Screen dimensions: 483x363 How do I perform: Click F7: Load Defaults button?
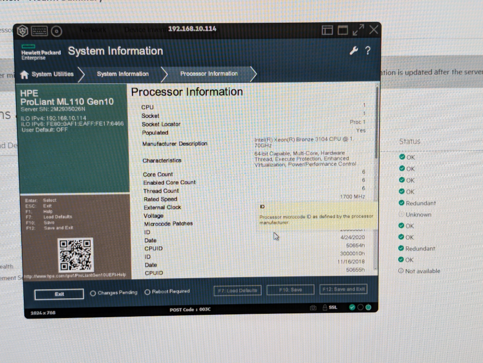pyautogui.click(x=238, y=290)
